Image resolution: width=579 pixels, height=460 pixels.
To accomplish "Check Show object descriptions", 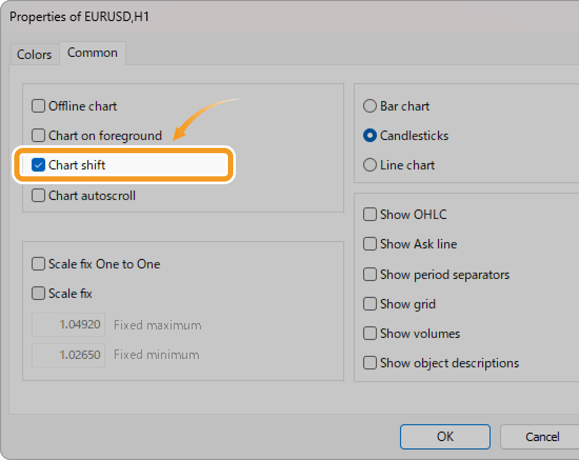I will 370,363.
